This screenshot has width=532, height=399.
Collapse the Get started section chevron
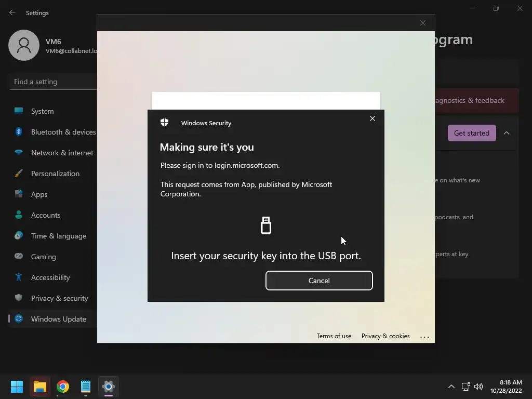(x=507, y=133)
